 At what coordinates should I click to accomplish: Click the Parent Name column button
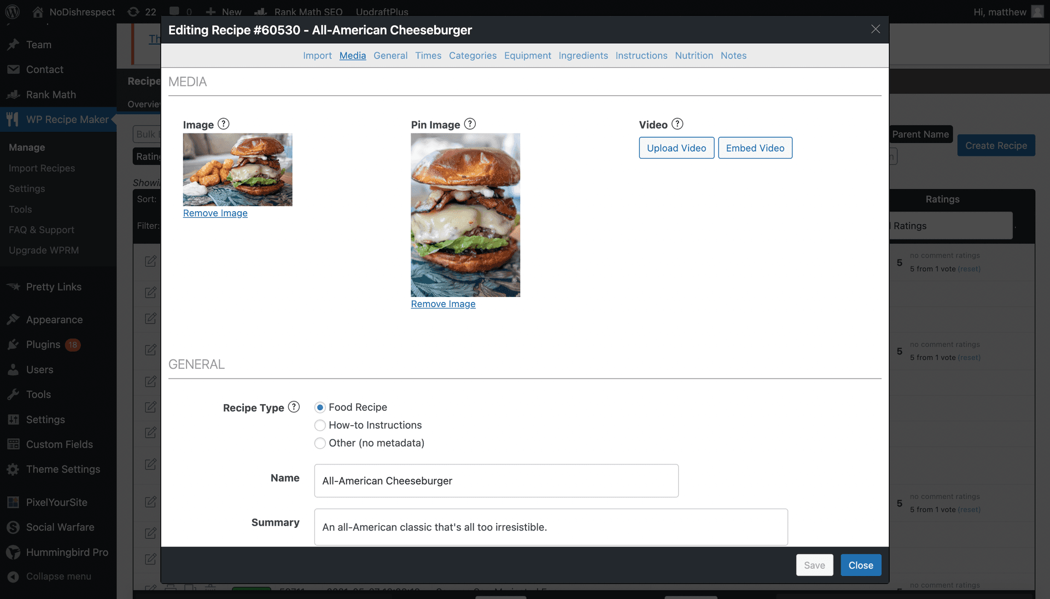(921, 134)
